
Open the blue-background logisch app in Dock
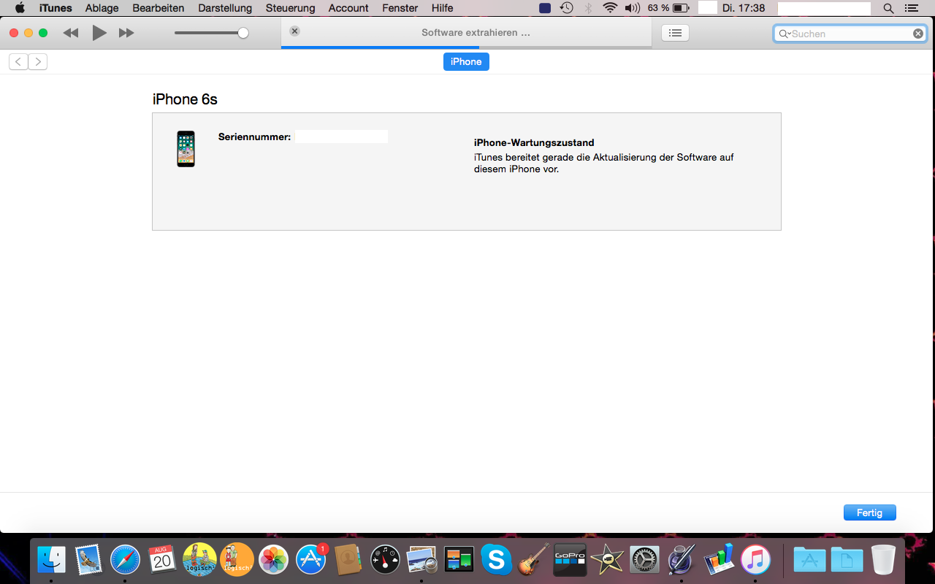point(199,559)
